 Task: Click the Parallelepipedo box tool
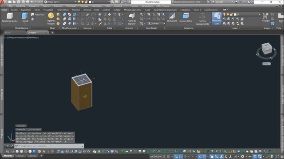click(x=10, y=18)
